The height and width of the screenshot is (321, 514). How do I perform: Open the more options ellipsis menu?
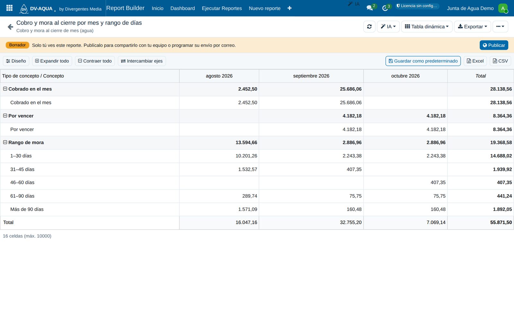[x=500, y=27]
